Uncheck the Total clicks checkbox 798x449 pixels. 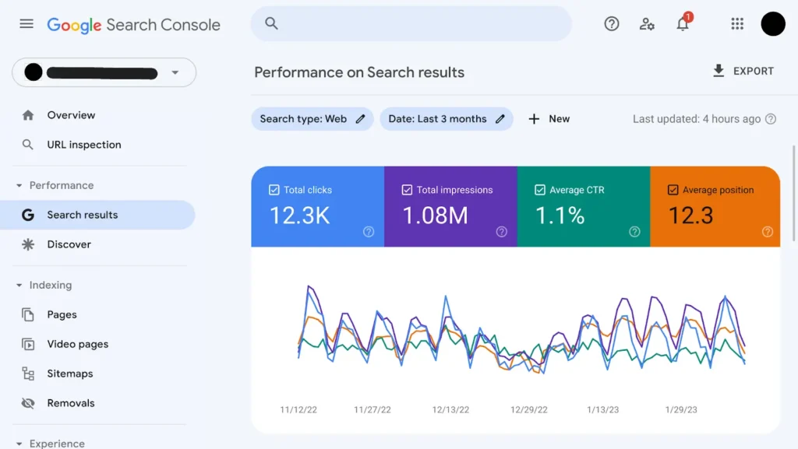point(274,190)
